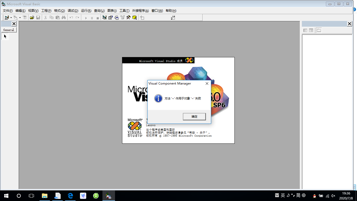357x201 pixels.
Task: Click the Break pause icon
Action: 92,18
